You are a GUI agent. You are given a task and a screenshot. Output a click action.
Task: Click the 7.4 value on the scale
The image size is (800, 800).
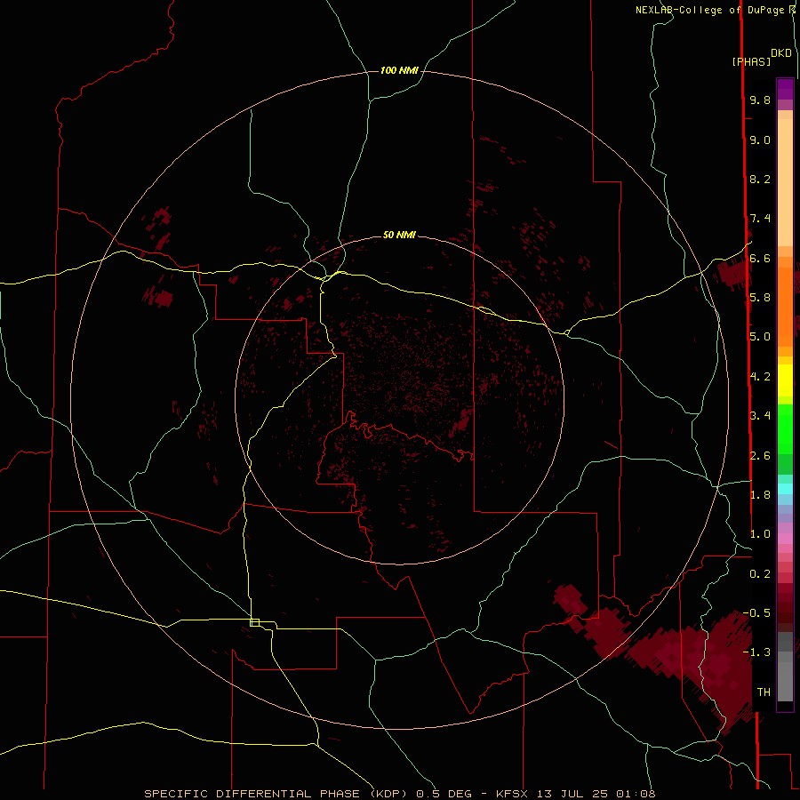click(x=760, y=219)
